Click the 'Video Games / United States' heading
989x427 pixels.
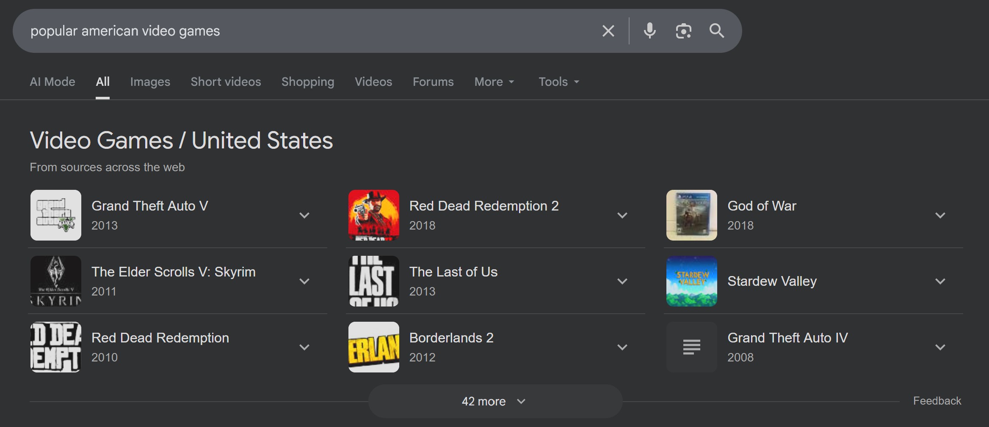click(x=181, y=140)
